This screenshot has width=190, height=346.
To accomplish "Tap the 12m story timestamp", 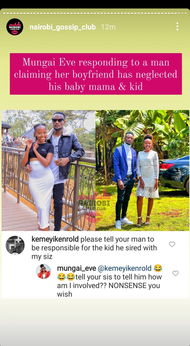I will tap(108, 27).
